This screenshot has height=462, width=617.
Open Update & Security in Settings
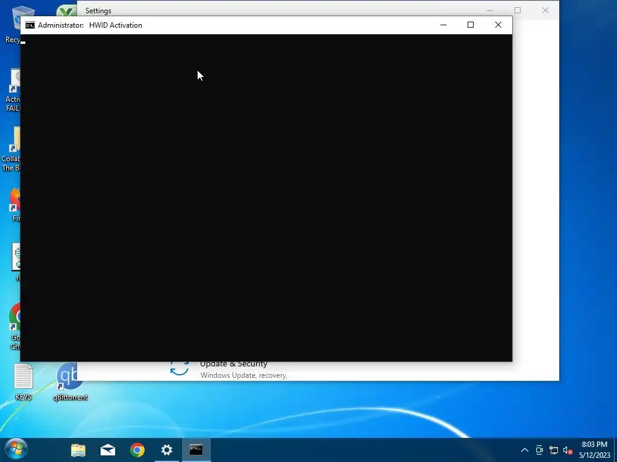233,369
